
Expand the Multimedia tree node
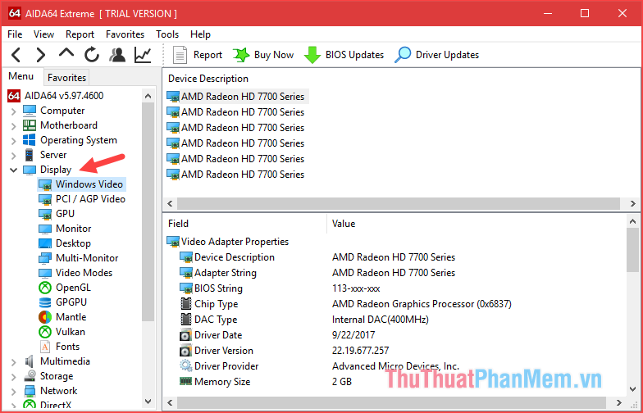(x=13, y=362)
